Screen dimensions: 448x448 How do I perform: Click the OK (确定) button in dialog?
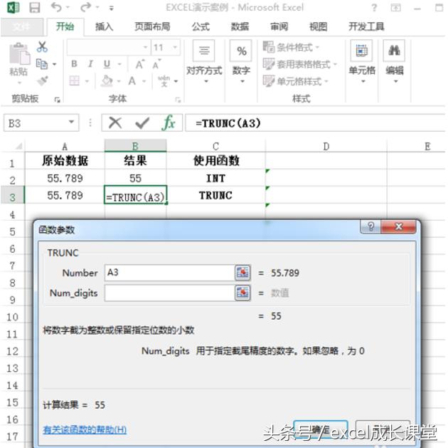point(320,429)
